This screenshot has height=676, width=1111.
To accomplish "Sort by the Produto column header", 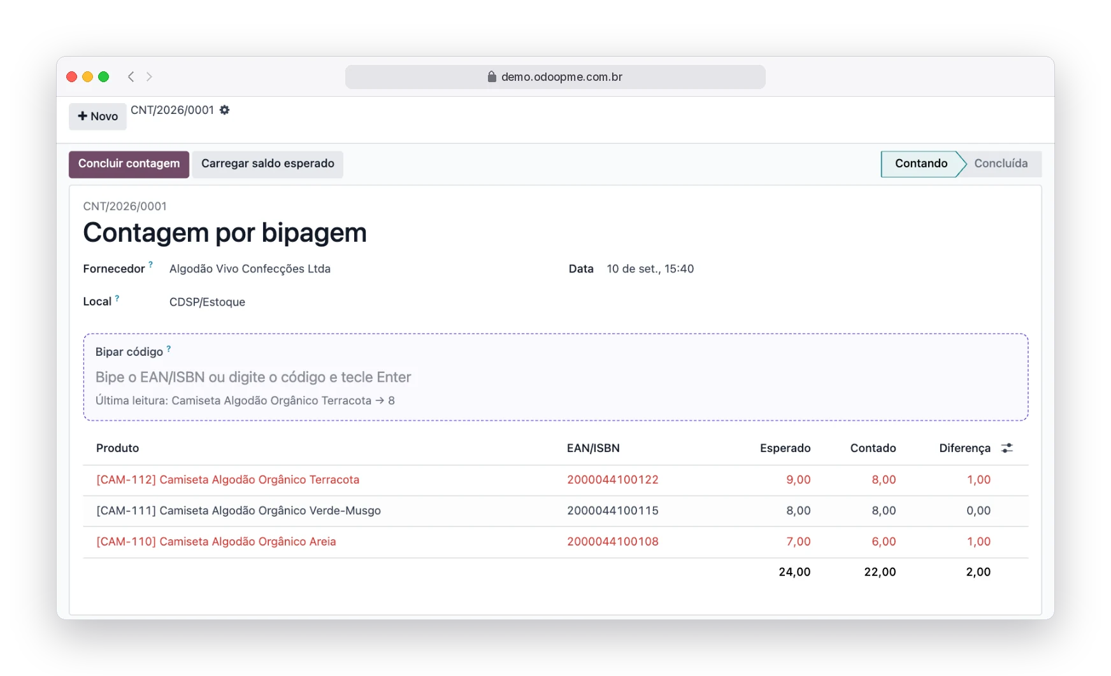I will 117,448.
